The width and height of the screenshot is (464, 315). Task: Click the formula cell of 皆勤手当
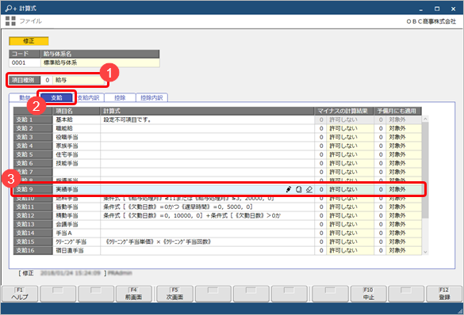(x=207, y=207)
